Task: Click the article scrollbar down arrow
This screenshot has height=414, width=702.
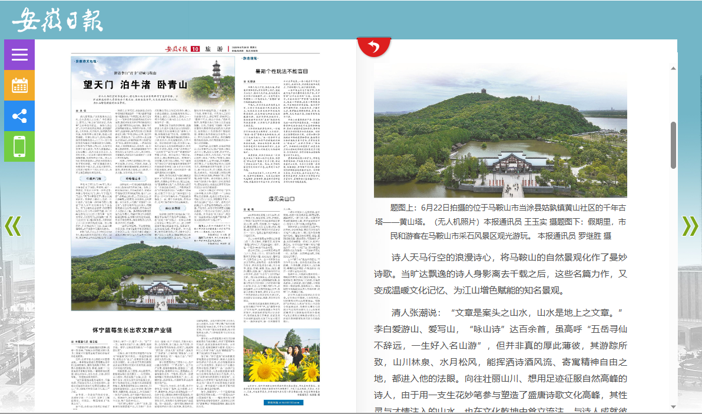Action: click(673, 406)
